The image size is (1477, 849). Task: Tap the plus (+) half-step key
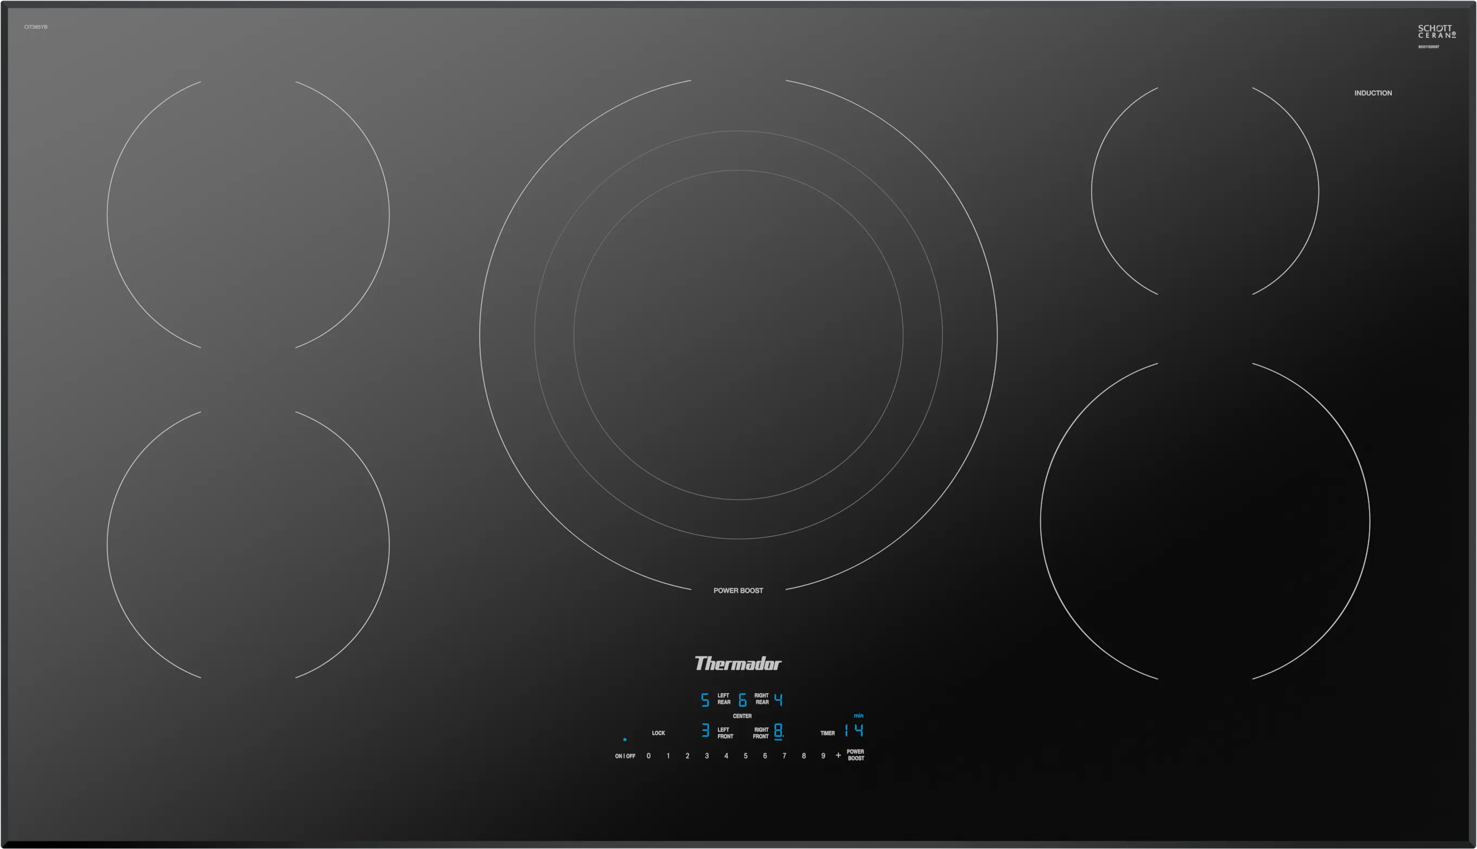[838, 755]
